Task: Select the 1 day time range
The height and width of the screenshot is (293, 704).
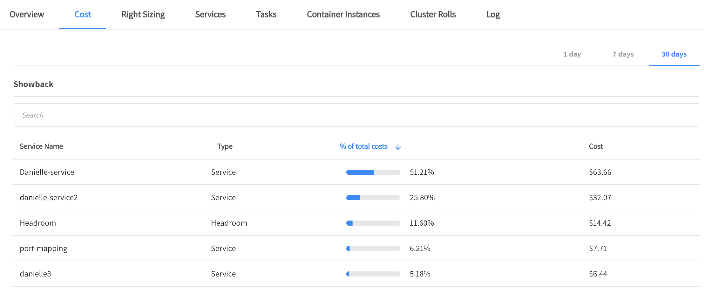Action: pos(572,54)
